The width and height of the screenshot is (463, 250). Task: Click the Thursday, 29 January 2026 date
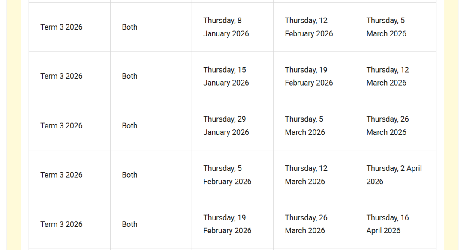(x=226, y=125)
